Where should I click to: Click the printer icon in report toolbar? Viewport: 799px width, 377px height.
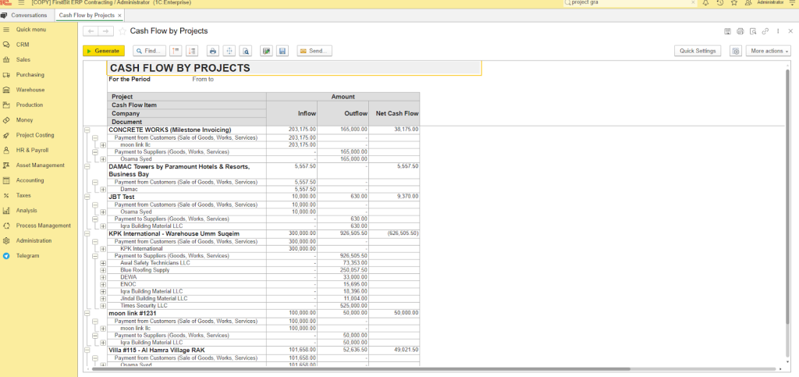coord(213,51)
